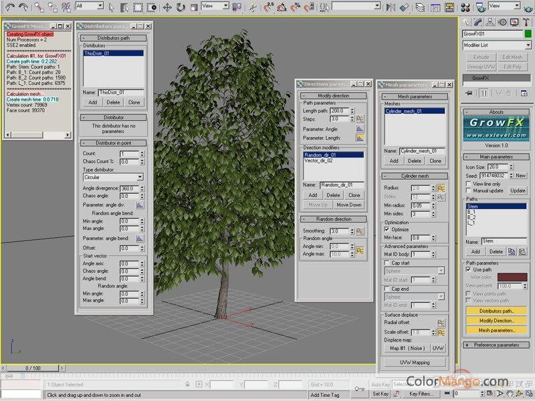
Task: Click the Move Down button
Action: tap(348, 205)
